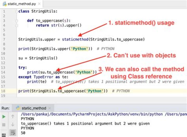Collapse the class StringUtils fold marker
Screen dimensions: 187x137
coord(17,11)
